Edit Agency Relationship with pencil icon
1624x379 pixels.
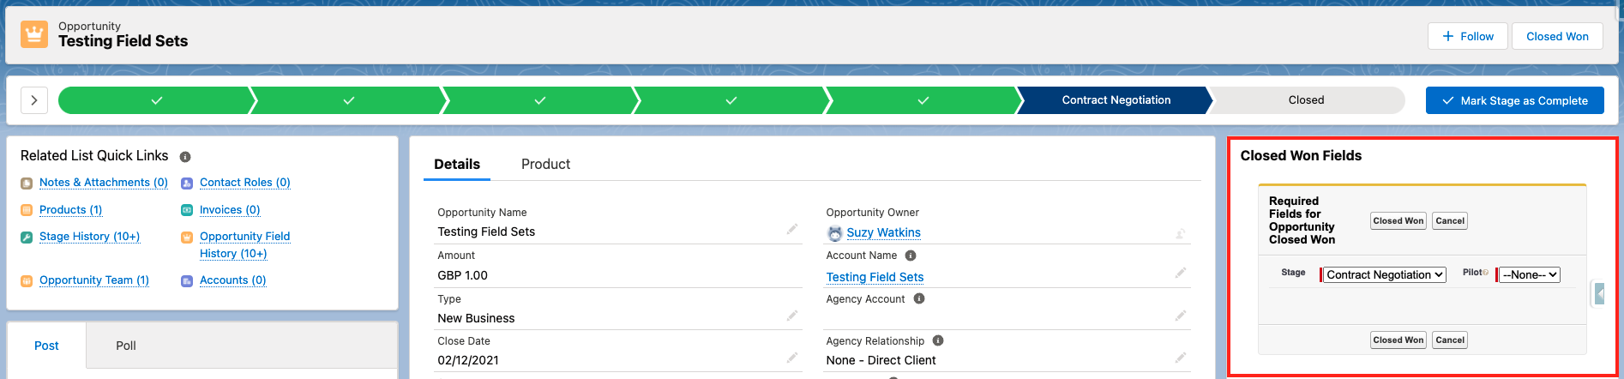pos(1181,358)
